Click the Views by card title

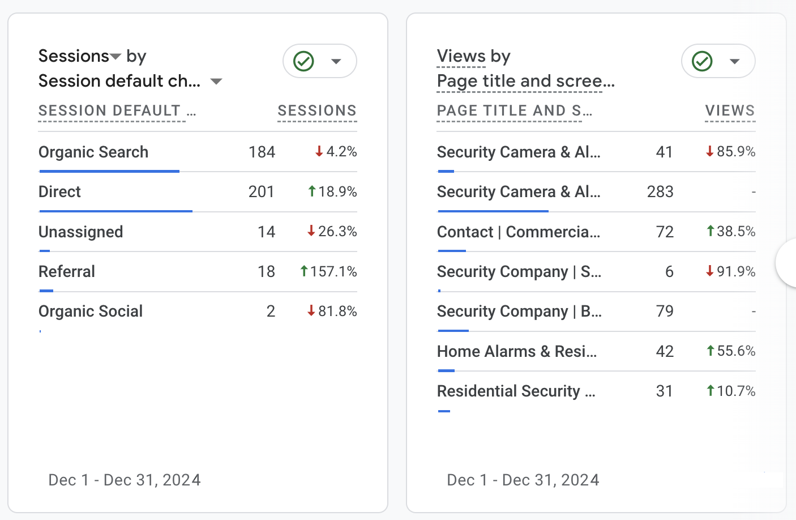click(x=474, y=57)
